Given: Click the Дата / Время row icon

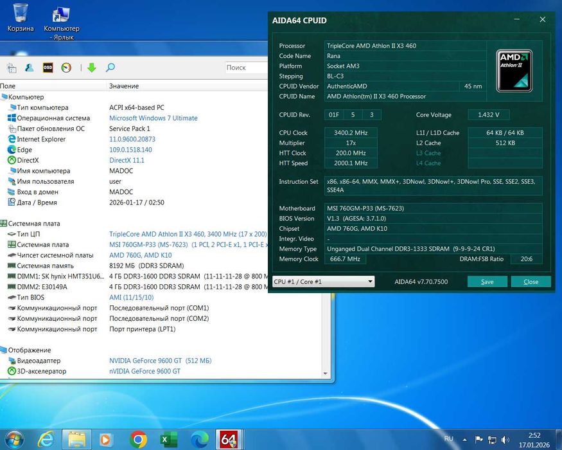Looking at the screenshot, I should tap(12, 203).
